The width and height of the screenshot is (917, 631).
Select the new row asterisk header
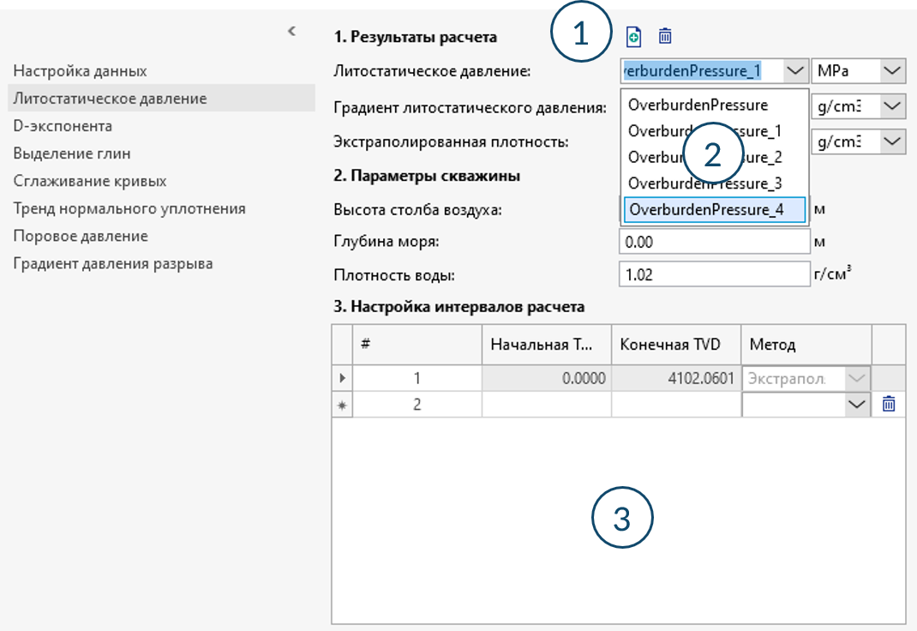(x=342, y=405)
